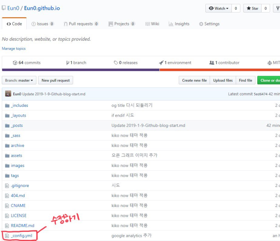
Task: Open the latest commit message Update 2019-1-9-Github-blog-start.md in commit bar
Action: point(54,94)
